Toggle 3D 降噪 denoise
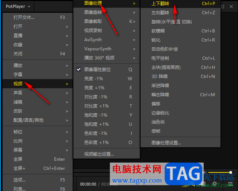 click(x=180, y=77)
